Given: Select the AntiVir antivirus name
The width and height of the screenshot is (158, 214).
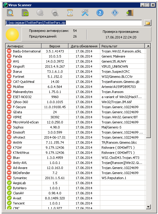Looking at the screenshot, I should tap(18, 142).
